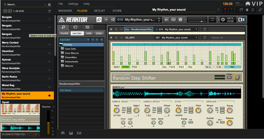Image resolution: width=264 pixels, height=139 pixels.
Task: Clear the search field with X
Action: tap(45, 5)
